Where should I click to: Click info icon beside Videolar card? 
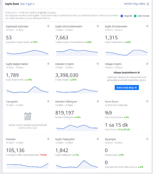[x=48, y=139]
